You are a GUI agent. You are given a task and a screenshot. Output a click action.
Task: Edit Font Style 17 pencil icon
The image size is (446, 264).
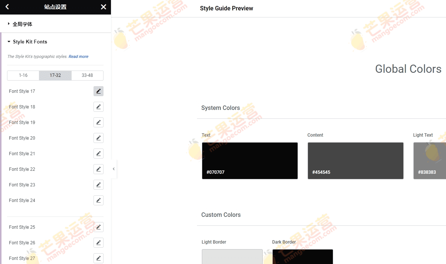pyautogui.click(x=98, y=91)
